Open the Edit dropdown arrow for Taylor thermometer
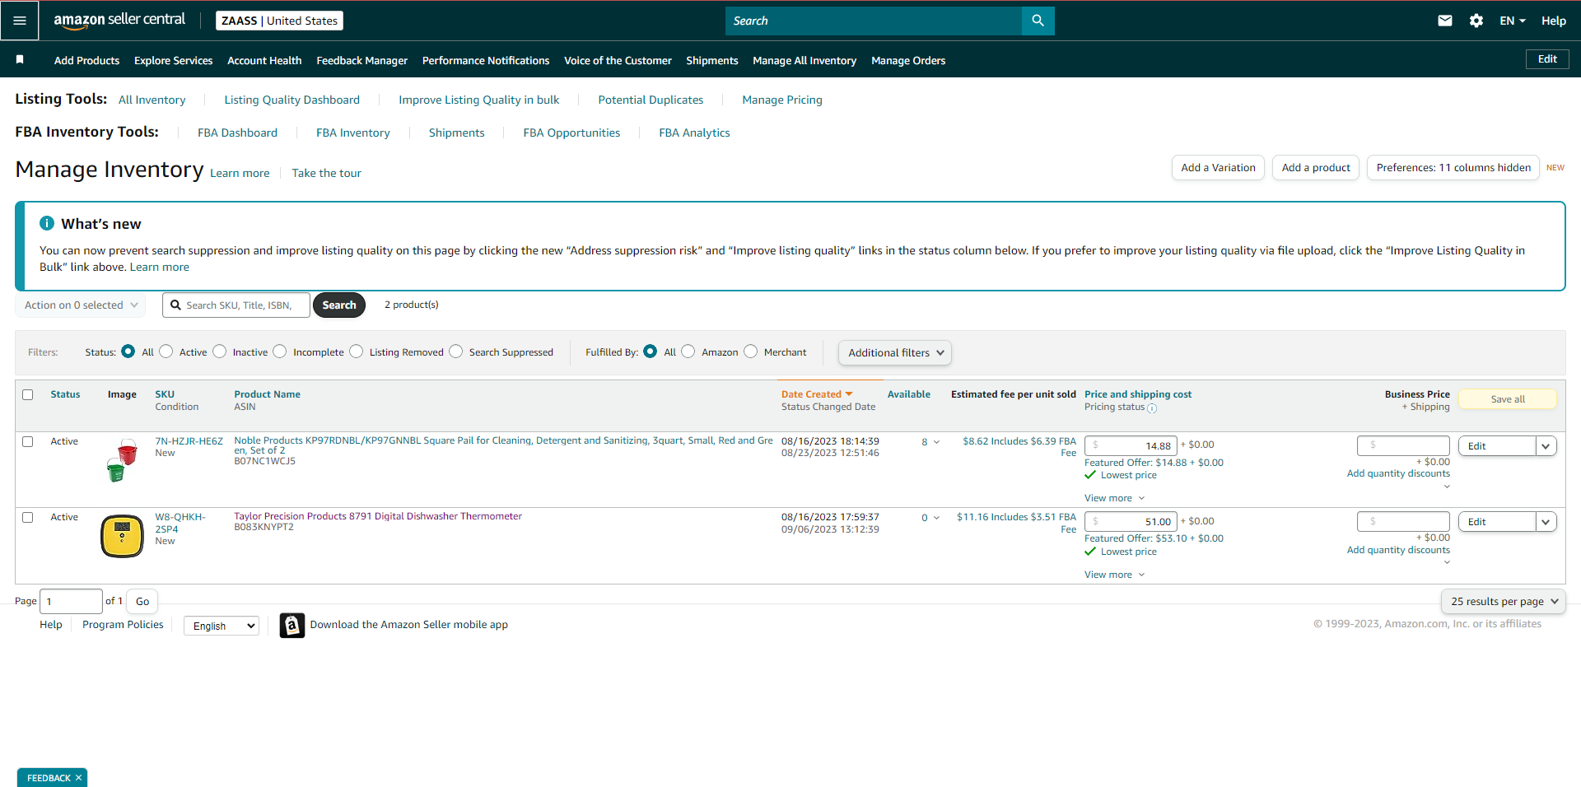This screenshot has height=787, width=1581. click(1546, 522)
